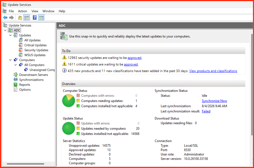Select Security Updates in the tree
Image resolution: width=254 pixels, height=168 pixels.
[x=36, y=50]
